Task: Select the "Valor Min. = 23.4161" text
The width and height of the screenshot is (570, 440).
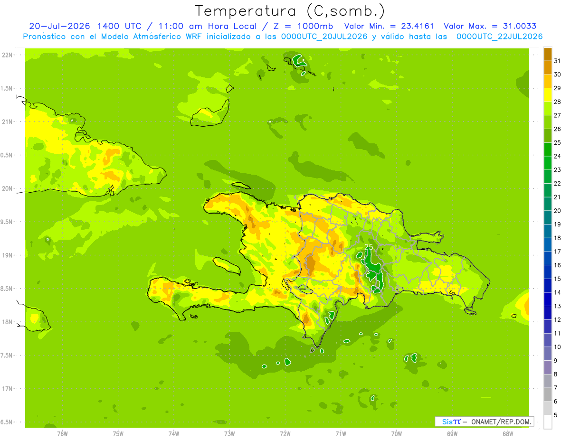Action: 389,26
